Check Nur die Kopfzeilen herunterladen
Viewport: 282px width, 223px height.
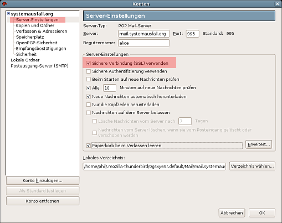point(89,105)
